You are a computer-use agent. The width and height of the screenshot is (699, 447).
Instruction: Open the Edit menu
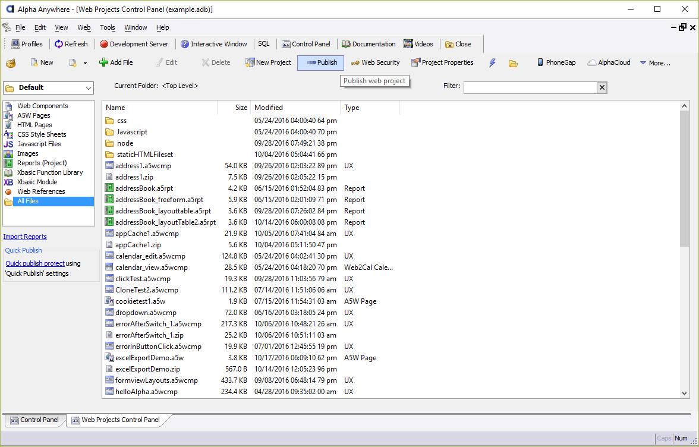(40, 27)
